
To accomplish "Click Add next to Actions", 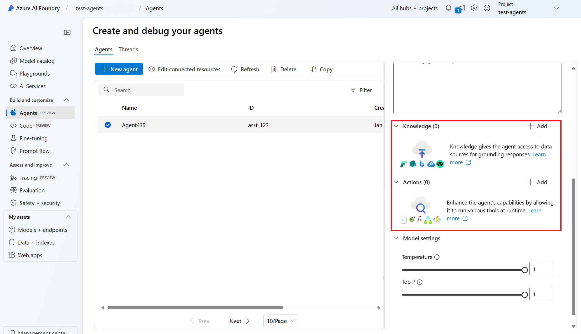I will [537, 182].
